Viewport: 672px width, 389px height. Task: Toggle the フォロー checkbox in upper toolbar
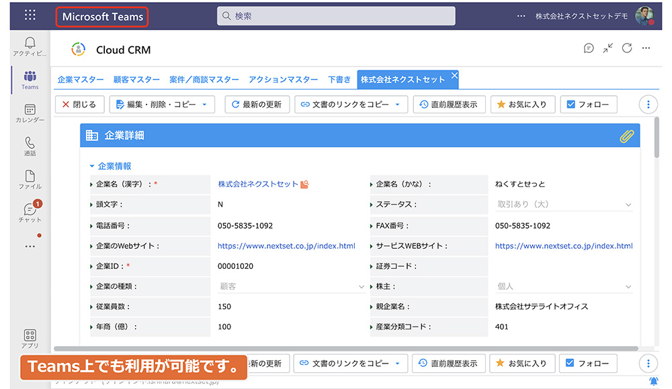[571, 105]
